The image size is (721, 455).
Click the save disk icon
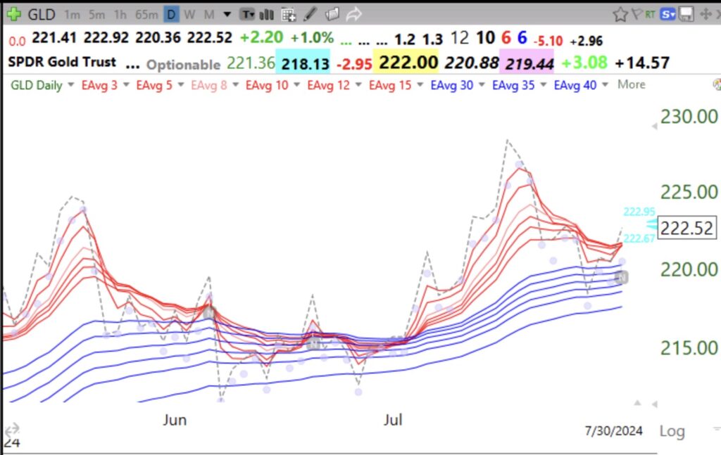pyautogui.click(x=686, y=14)
